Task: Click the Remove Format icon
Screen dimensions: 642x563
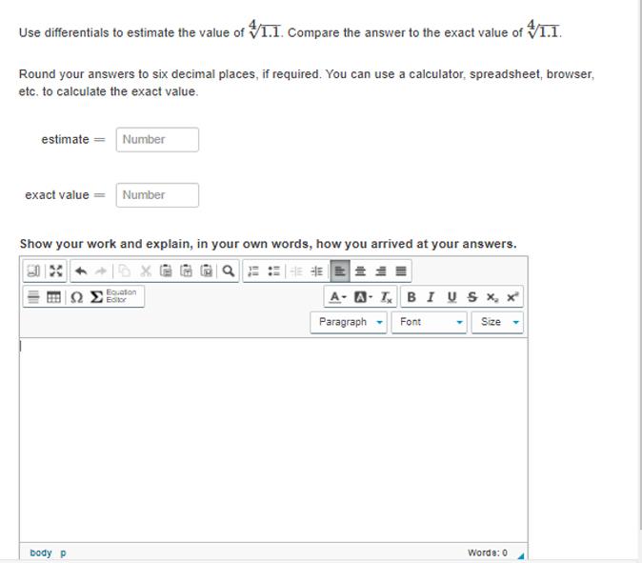Action: coord(386,297)
